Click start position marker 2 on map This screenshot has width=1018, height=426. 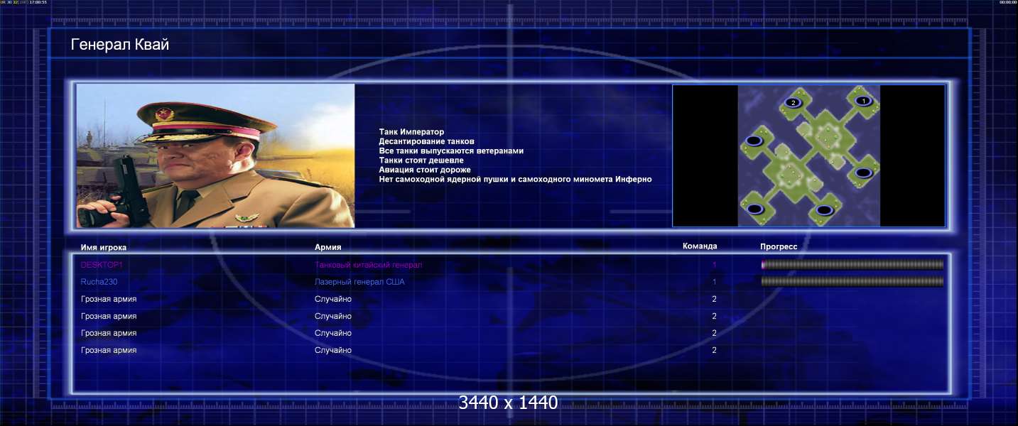(x=793, y=103)
